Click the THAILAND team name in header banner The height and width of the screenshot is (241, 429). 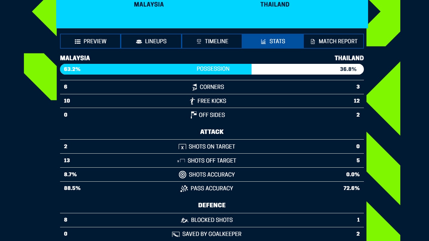(275, 4)
